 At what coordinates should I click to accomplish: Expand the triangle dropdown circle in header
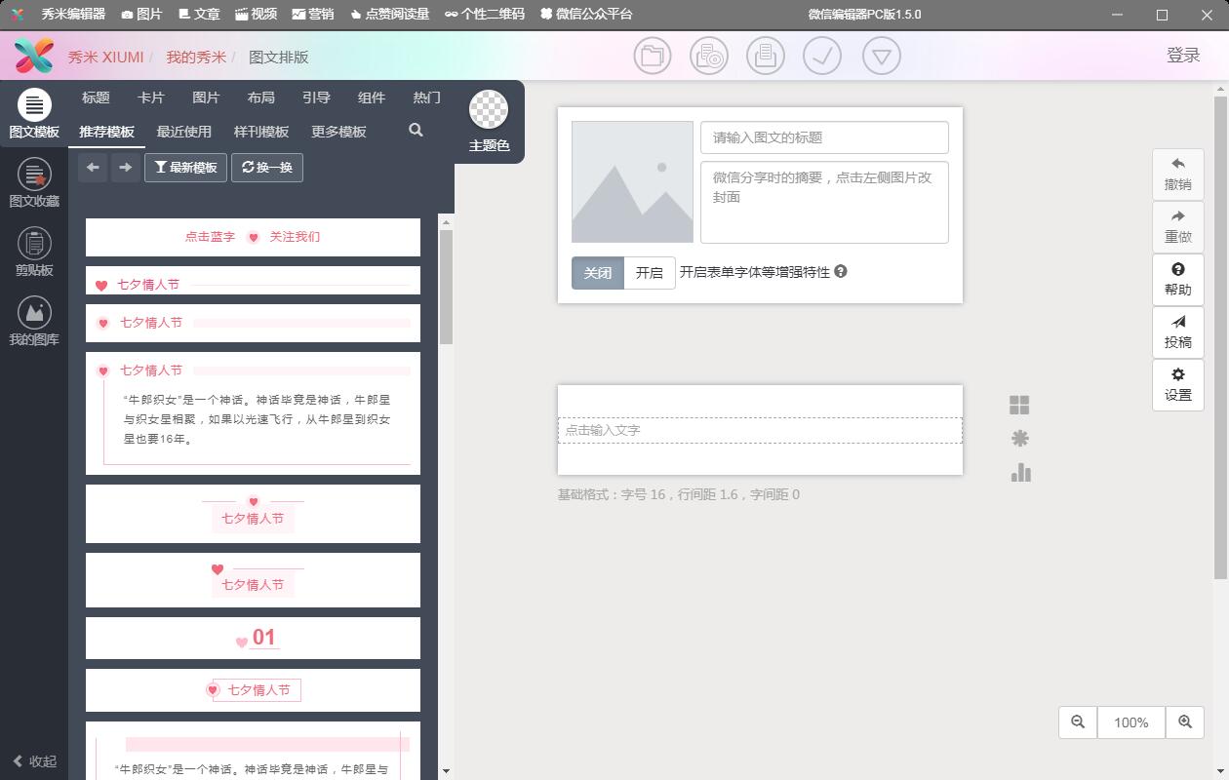click(881, 56)
